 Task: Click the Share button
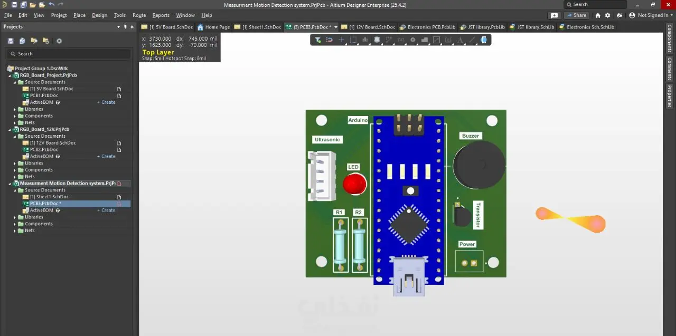coord(577,15)
